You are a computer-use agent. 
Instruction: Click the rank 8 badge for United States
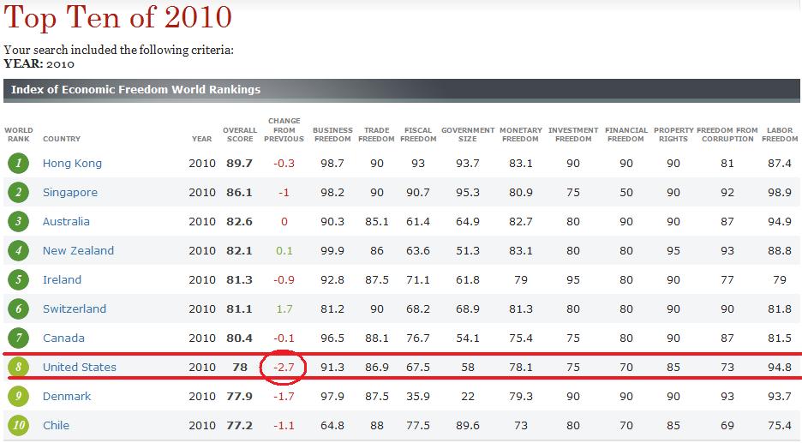tap(18, 367)
